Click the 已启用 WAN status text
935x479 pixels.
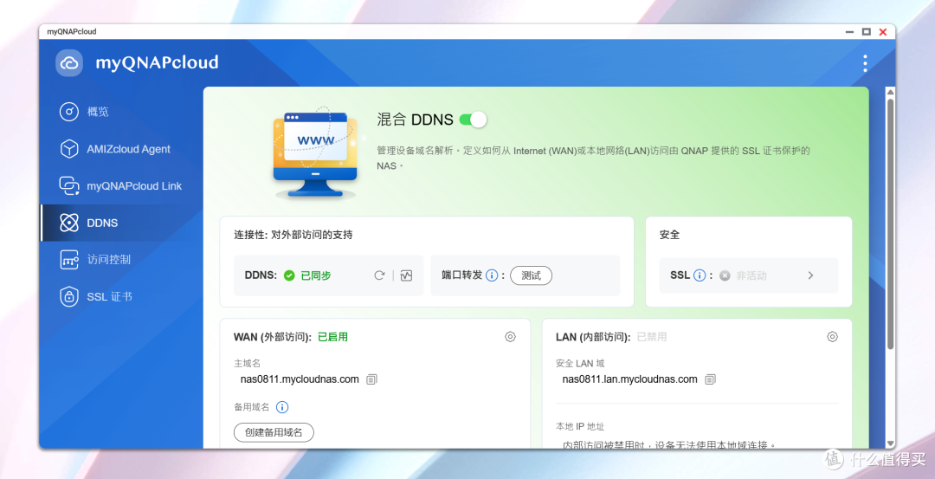tap(332, 336)
